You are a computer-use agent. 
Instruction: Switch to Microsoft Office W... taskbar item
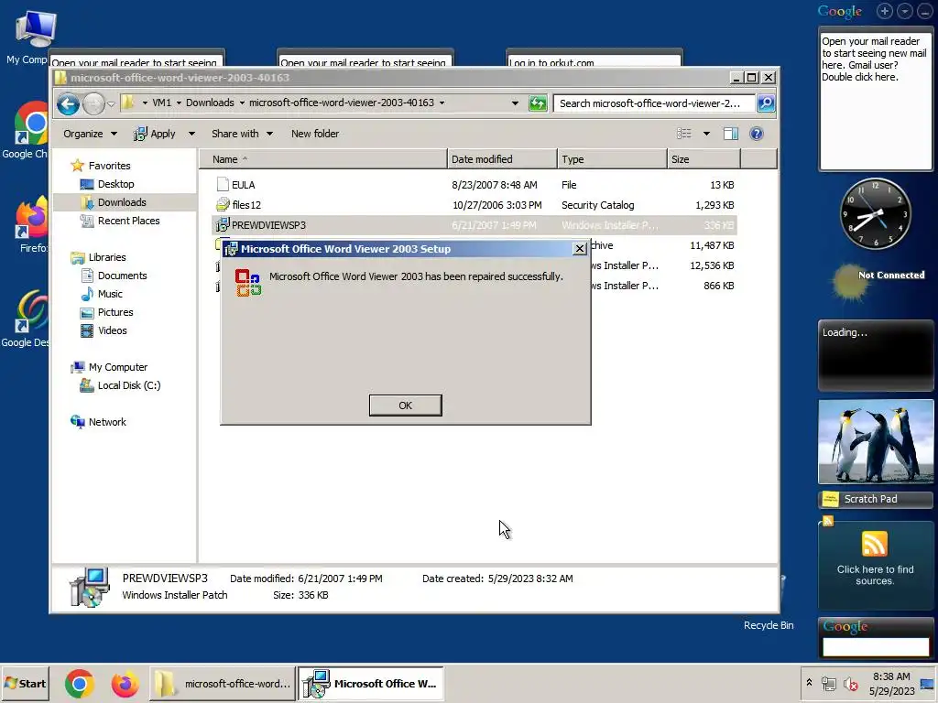pyautogui.click(x=371, y=684)
